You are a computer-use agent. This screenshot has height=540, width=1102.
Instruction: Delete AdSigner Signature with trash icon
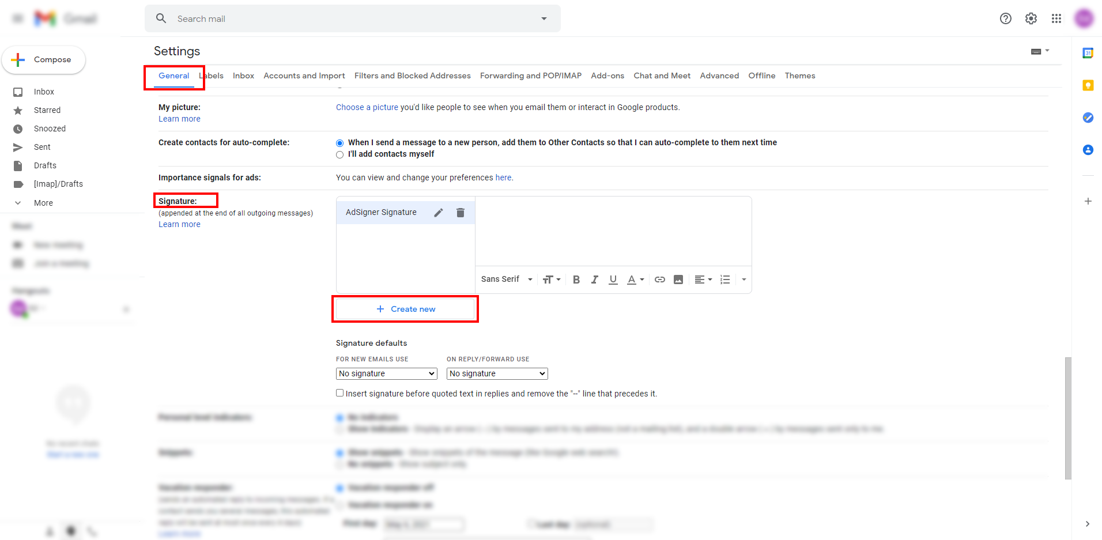[x=461, y=213]
